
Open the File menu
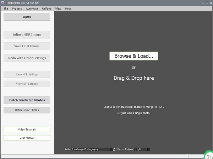6,9
